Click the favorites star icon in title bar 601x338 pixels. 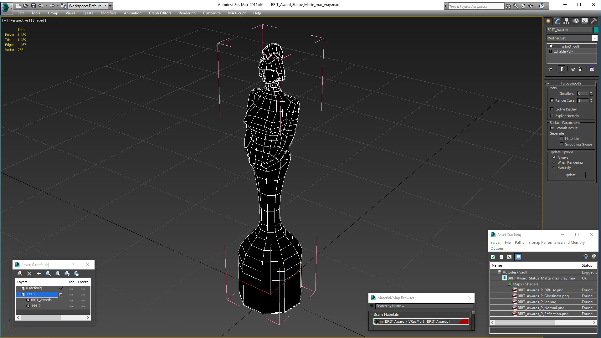[x=531, y=6]
